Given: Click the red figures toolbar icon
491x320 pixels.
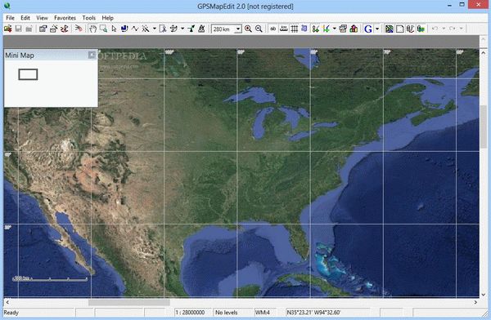Looking at the screenshot, I should click(64, 29).
